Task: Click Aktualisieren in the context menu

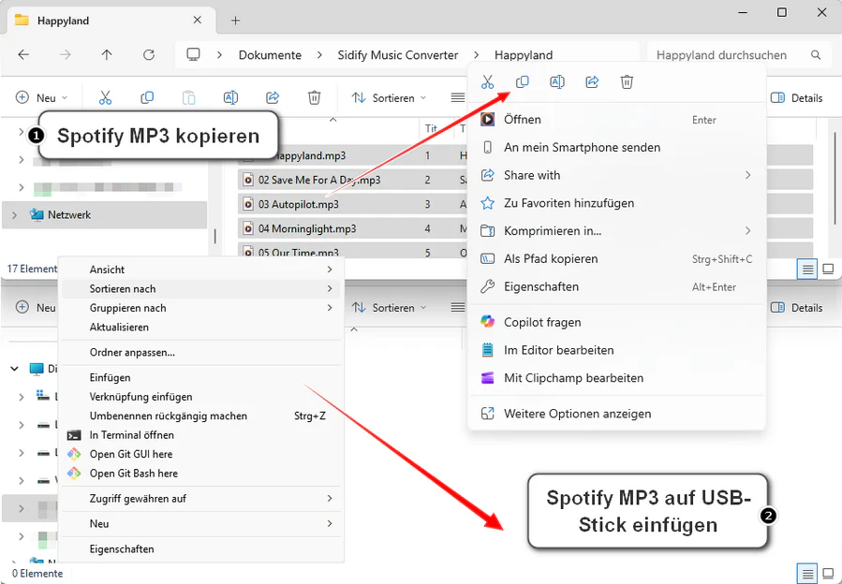Action: click(x=200, y=328)
